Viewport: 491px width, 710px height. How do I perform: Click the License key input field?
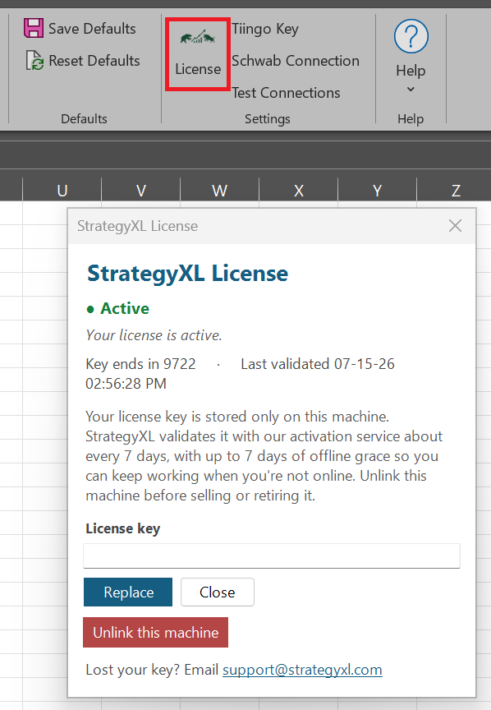tap(272, 556)
